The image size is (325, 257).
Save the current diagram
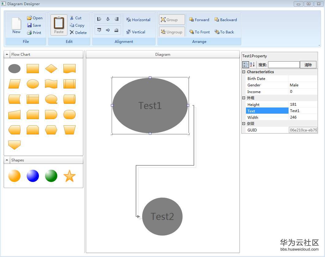(34, 25)
